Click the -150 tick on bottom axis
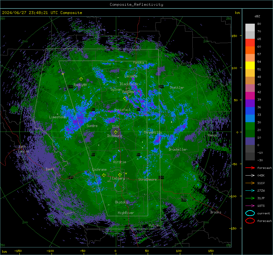Image resolution: width=273 pixels, height=255 pixels. pos(18,251)
